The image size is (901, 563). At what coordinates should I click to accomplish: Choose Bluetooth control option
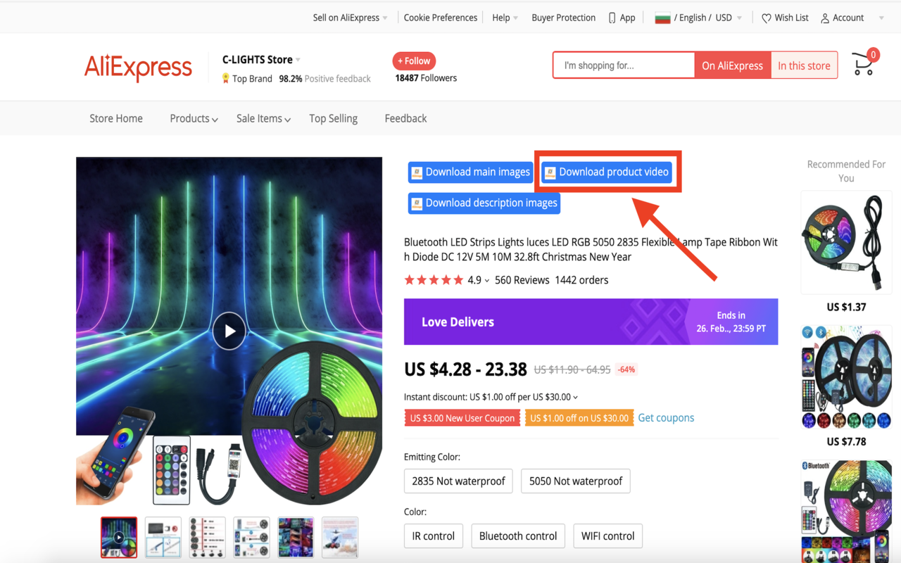(518, 536)
